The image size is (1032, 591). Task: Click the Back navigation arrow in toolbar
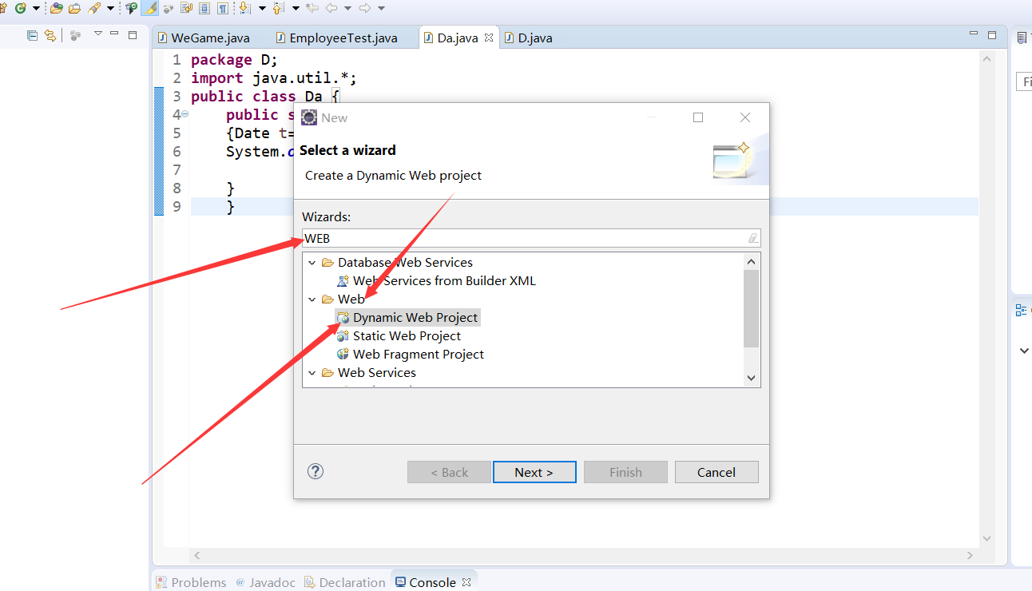point(331,8)
